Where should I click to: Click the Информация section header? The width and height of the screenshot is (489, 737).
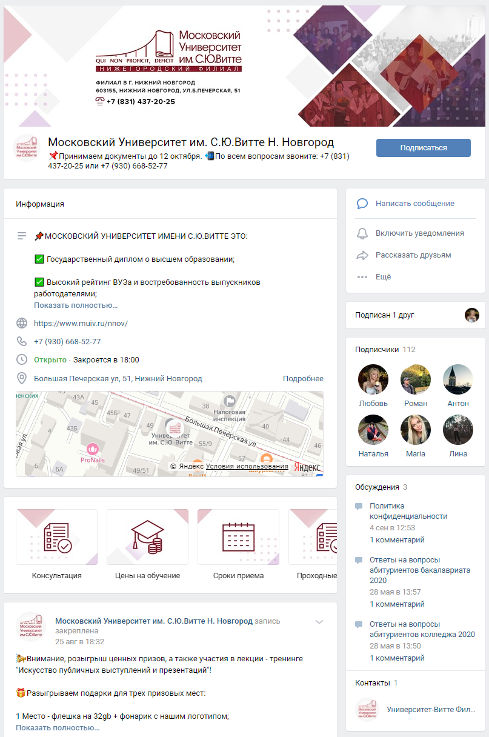click(40, 204)
